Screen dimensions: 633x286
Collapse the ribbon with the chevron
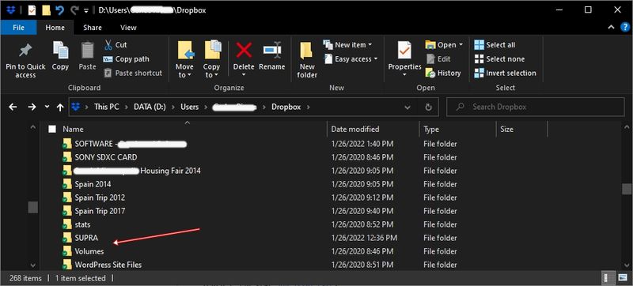[611, 28]
